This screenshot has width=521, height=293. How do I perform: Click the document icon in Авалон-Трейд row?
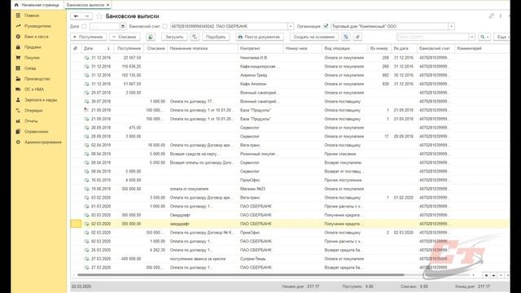86,76
